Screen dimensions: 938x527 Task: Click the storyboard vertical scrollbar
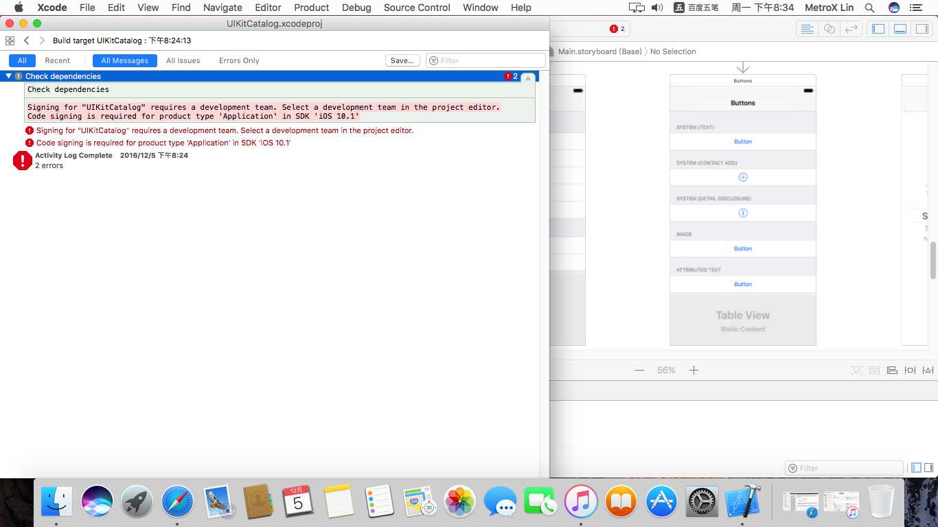[933, 260]
